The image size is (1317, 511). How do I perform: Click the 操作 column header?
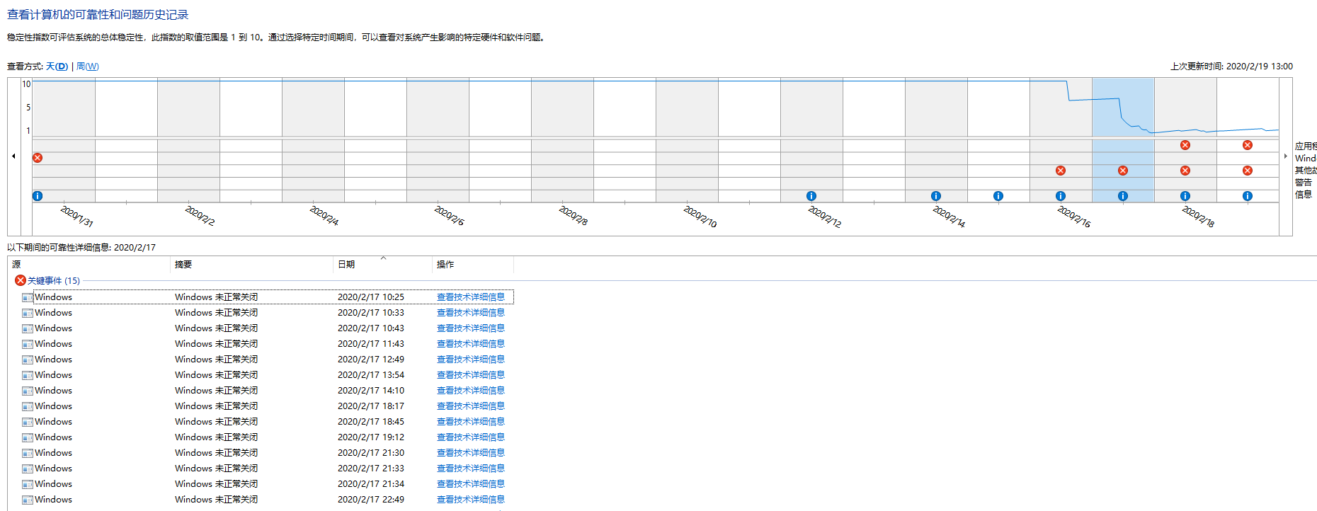(x=473, y=265)
